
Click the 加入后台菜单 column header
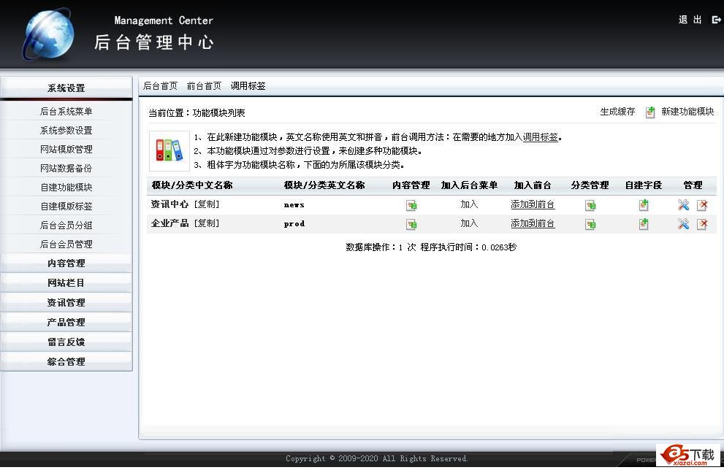[469, 185]
